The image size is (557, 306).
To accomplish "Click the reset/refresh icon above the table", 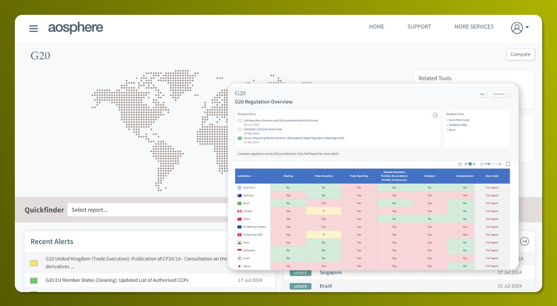I will coord(460,164).
